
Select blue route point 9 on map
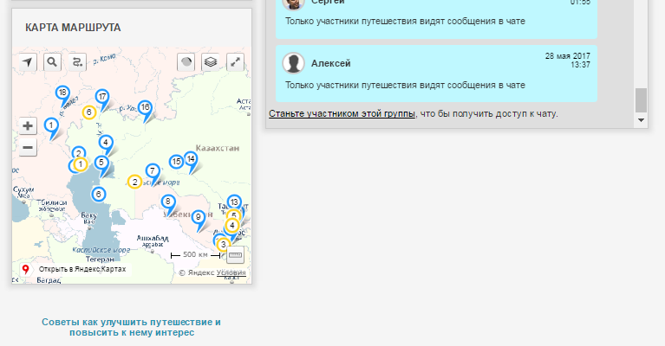tap(198, 217)
